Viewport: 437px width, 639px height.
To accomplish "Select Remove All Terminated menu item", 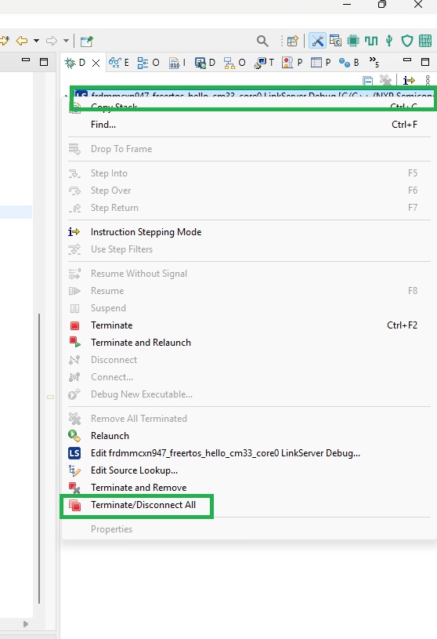I will [x=249, y=419].
